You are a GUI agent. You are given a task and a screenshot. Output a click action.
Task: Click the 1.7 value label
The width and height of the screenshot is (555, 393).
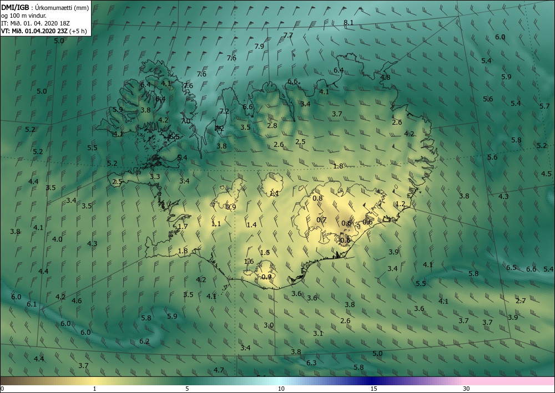click(x=183, y=227)
